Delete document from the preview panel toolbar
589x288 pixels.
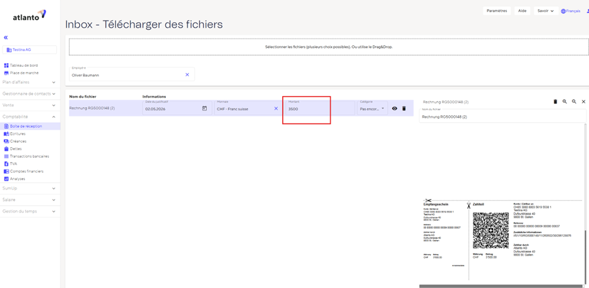pyautogui.click(x=555, y=102)
